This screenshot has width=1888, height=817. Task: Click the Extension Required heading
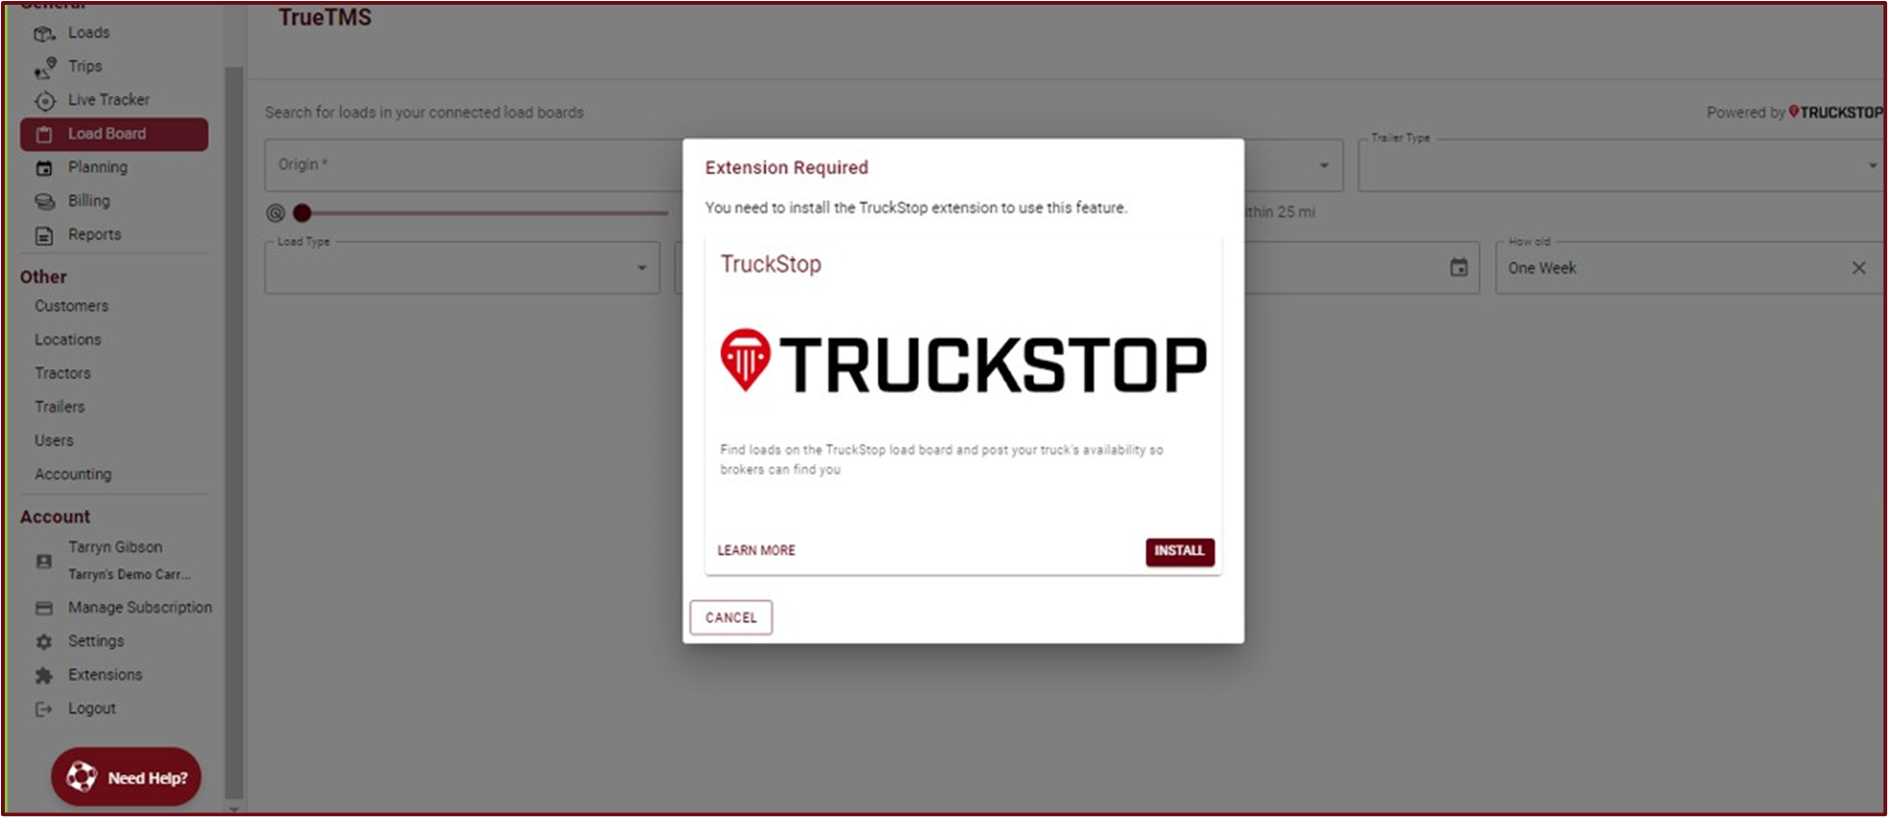(x=787, y=168)
